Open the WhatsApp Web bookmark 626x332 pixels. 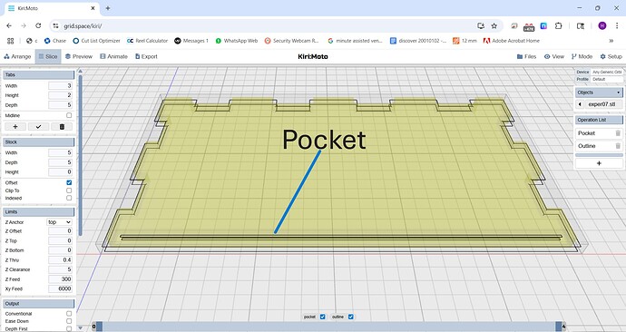[x=237, y=41]
